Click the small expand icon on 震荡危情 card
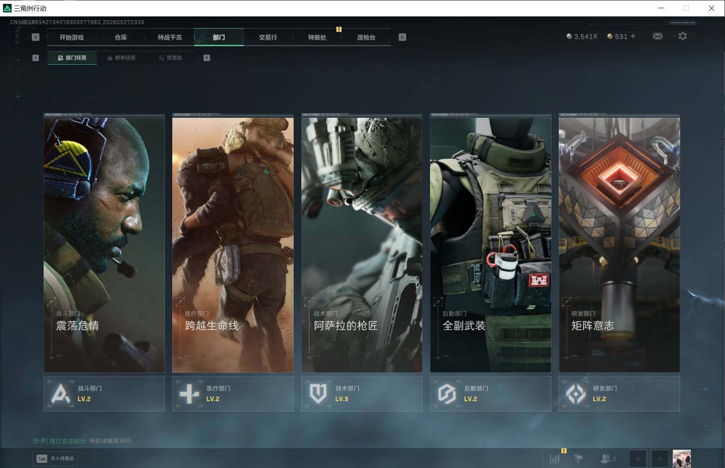The height and width of the screenshot is (468, 725). click(51, 302)
